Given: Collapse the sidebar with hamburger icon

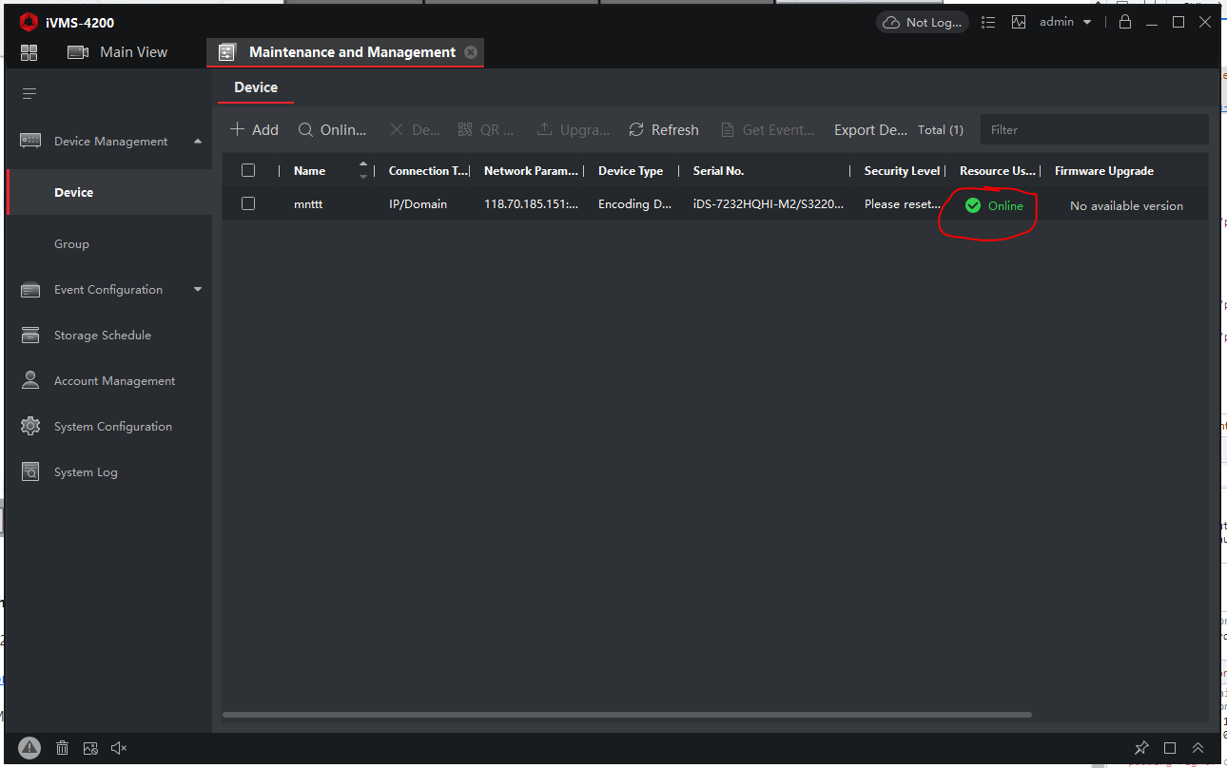Looking at the screenshot, I should (x=29, y=93).
